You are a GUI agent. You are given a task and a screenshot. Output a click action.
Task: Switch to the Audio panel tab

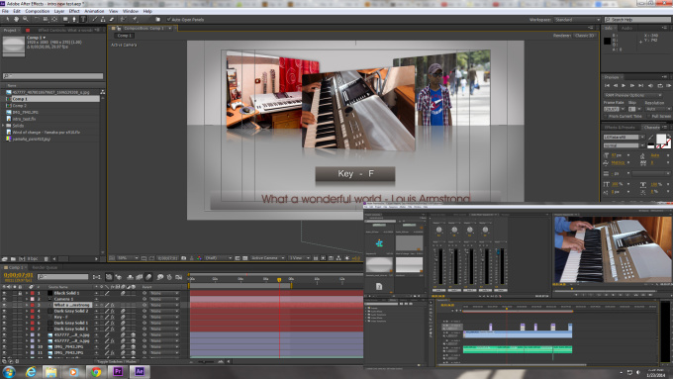[626, 29]
